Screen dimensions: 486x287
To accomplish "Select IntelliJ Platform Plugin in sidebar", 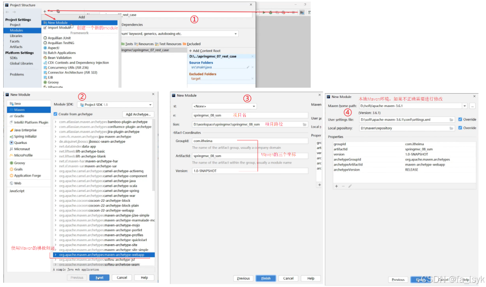I will pos(29,122).
